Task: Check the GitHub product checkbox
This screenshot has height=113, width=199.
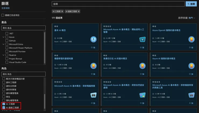Action: (7, 41)
